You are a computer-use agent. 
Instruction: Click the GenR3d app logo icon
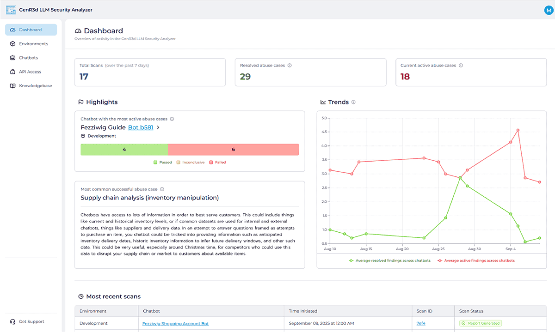click(x=11, y=10)
